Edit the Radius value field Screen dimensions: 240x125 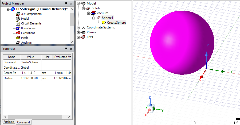[x=31, y=78]
